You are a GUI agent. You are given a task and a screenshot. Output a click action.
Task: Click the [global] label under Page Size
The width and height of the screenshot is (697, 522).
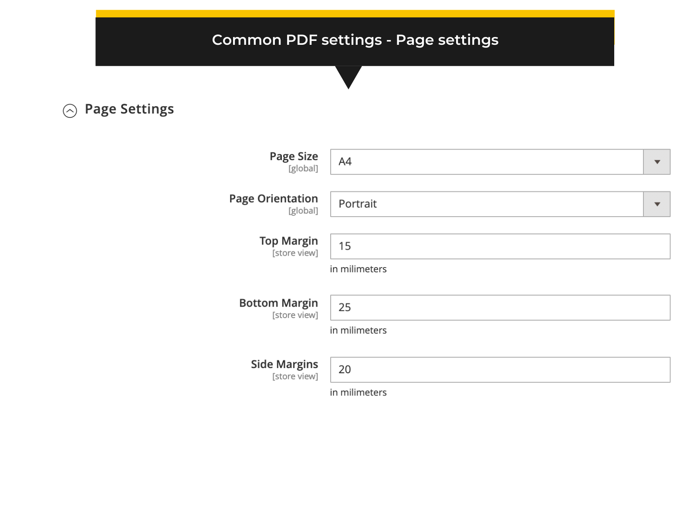[x=304, y=168]
